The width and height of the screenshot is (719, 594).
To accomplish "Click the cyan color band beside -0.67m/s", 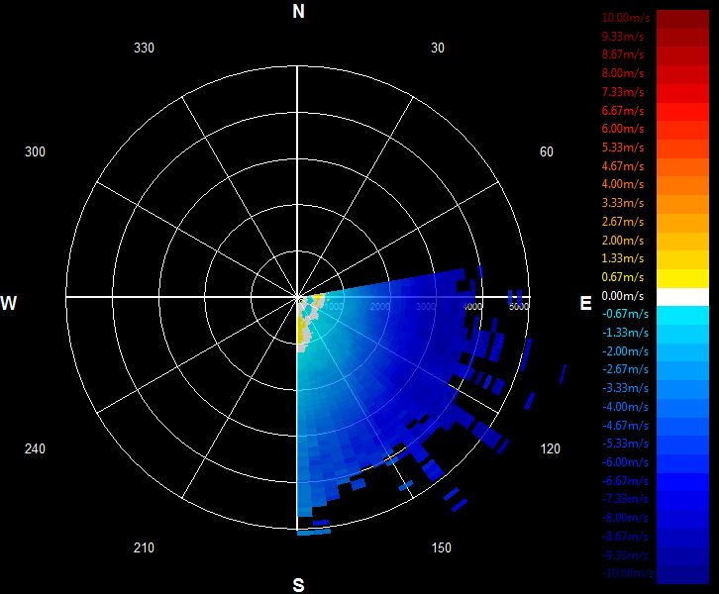I will [x=682, y=316].
